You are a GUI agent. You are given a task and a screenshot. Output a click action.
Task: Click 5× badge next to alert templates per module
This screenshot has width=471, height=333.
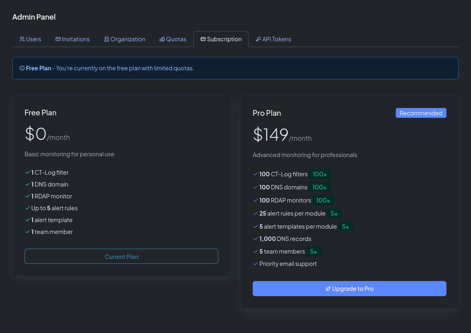[345, 226]
